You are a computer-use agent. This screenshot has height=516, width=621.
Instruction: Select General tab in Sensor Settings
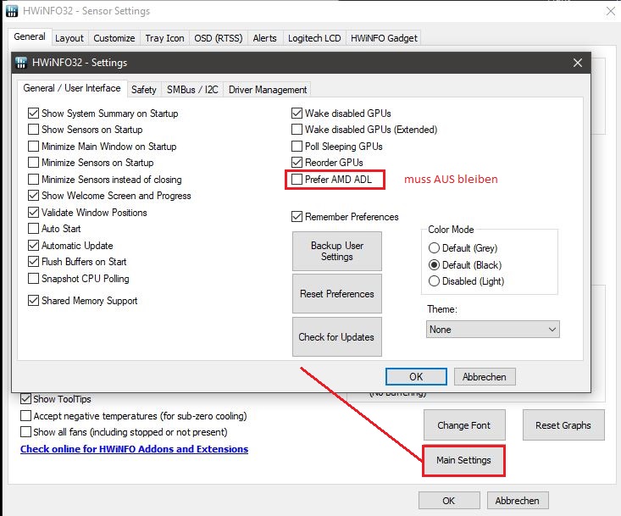coord(30,36)
